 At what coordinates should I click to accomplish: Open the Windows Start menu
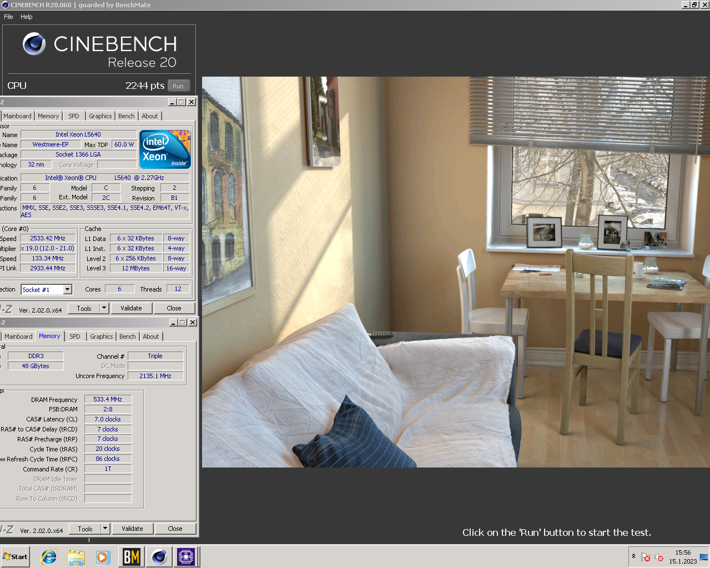(x=15, y=556)
